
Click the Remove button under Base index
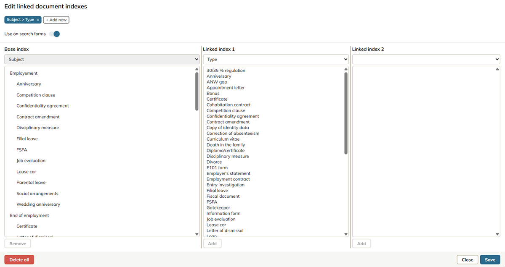point(18,243)
